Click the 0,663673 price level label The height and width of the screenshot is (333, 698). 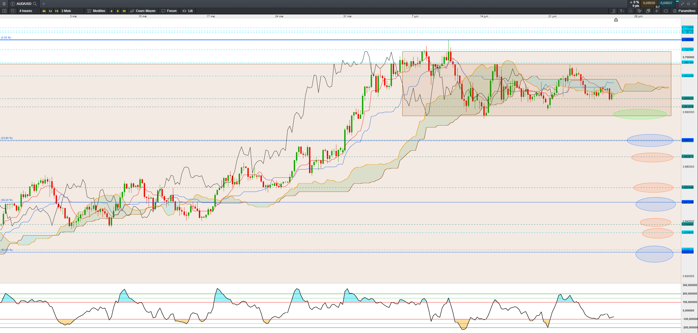(x=687, y=157)
